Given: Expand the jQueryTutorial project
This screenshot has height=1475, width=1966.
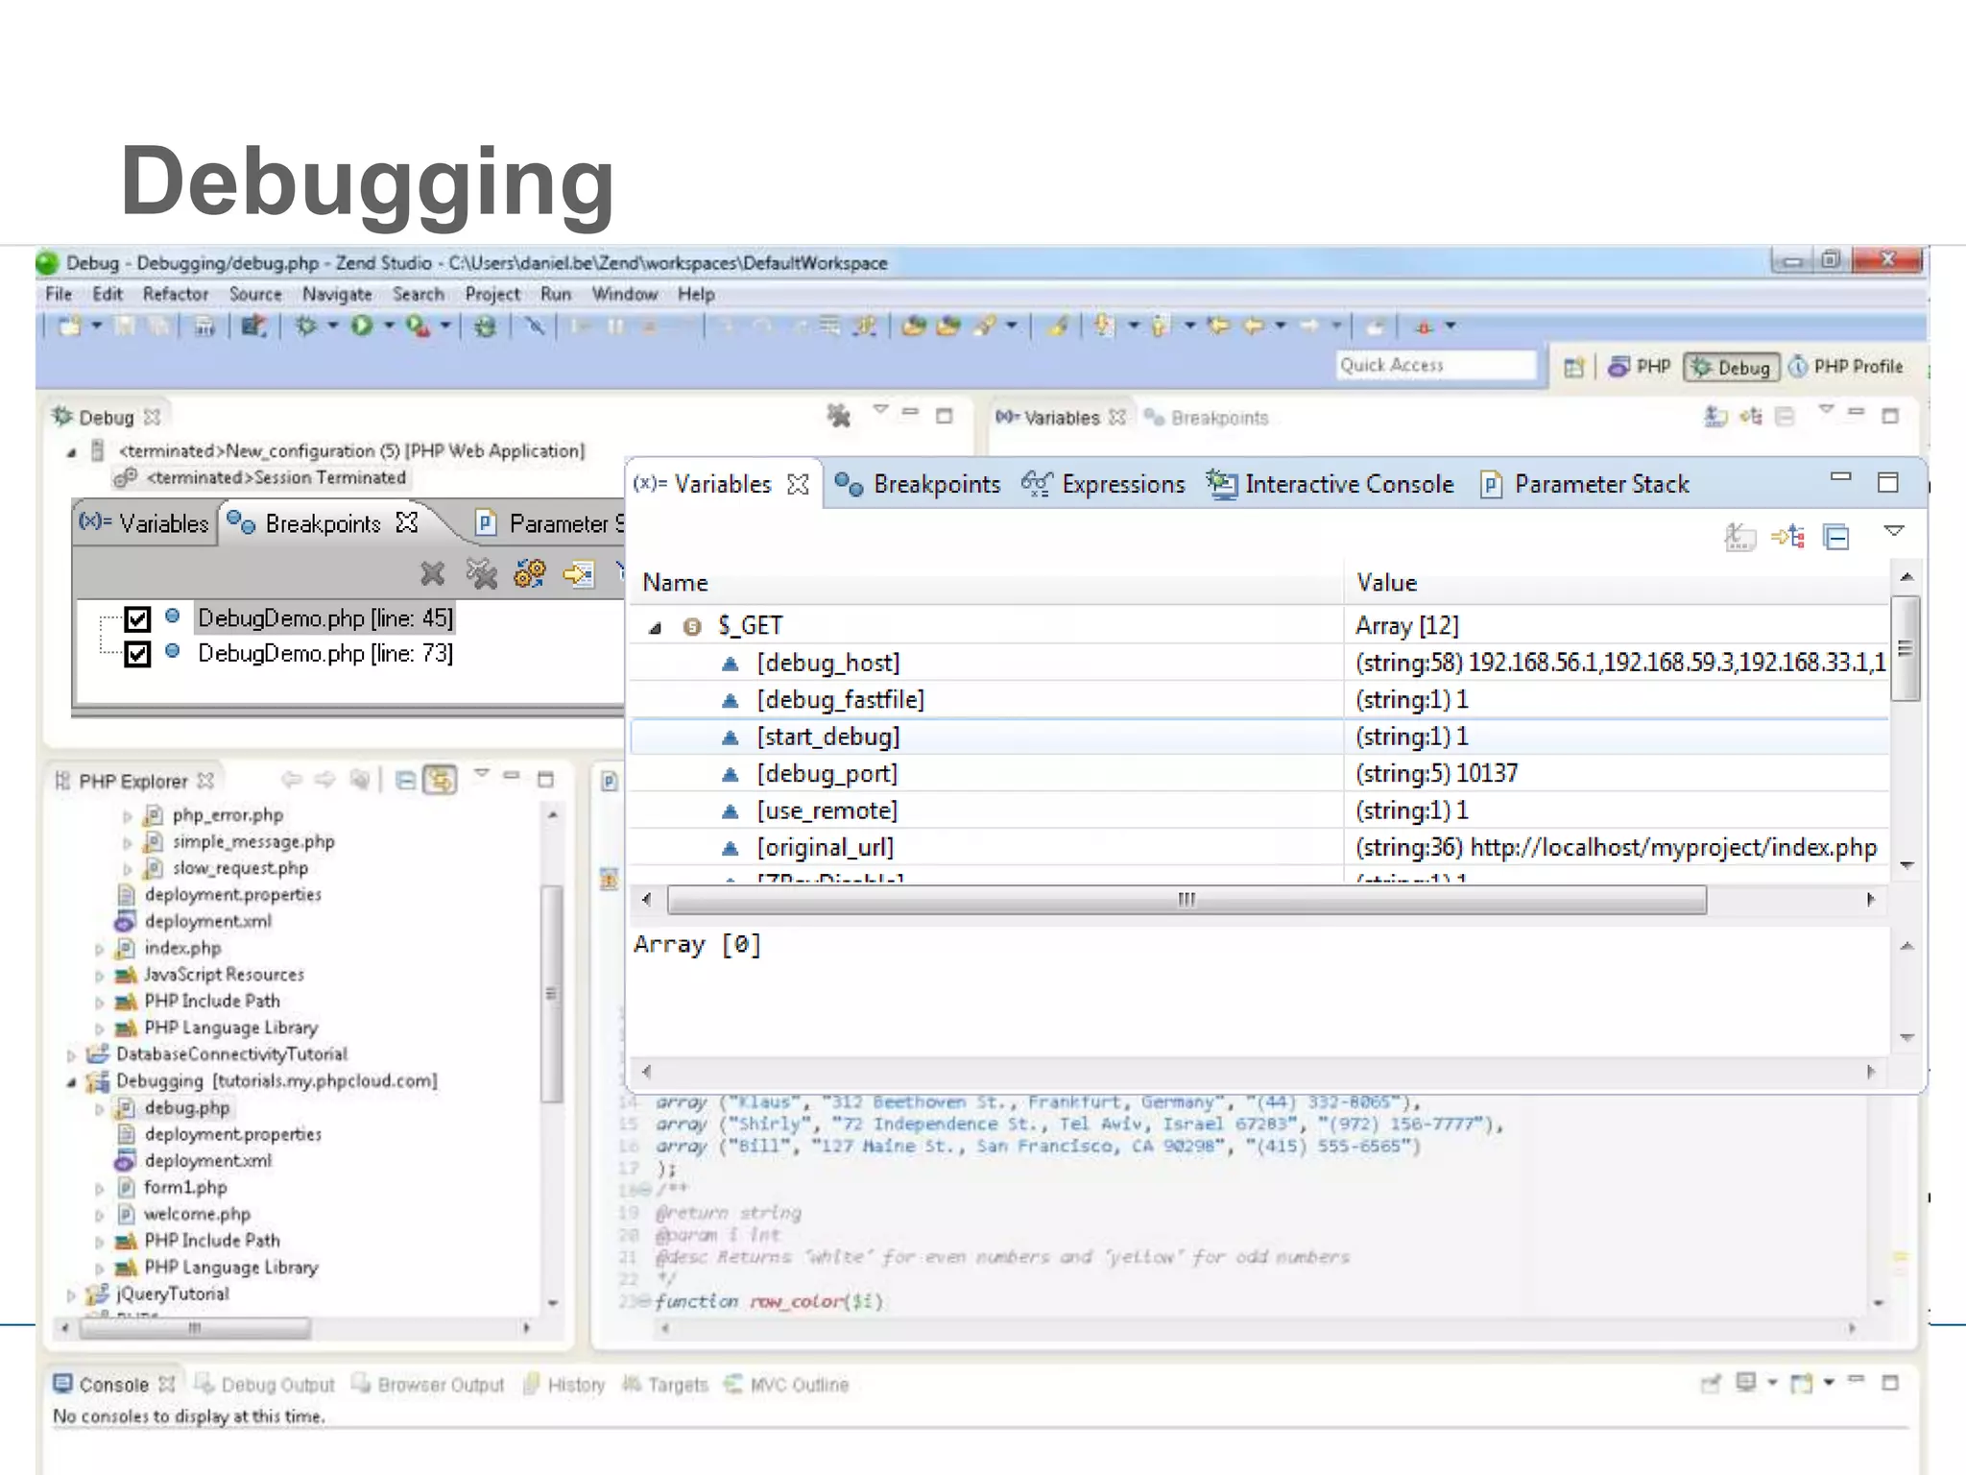Looking at the screenshot, I should coord(71,1294).
